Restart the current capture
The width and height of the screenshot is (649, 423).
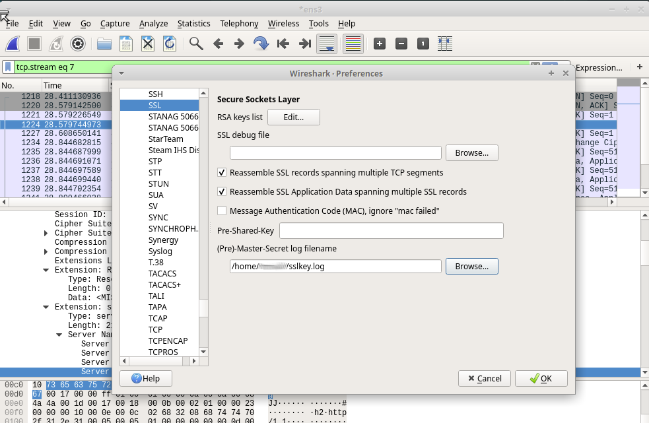click(x=55, y=44)
